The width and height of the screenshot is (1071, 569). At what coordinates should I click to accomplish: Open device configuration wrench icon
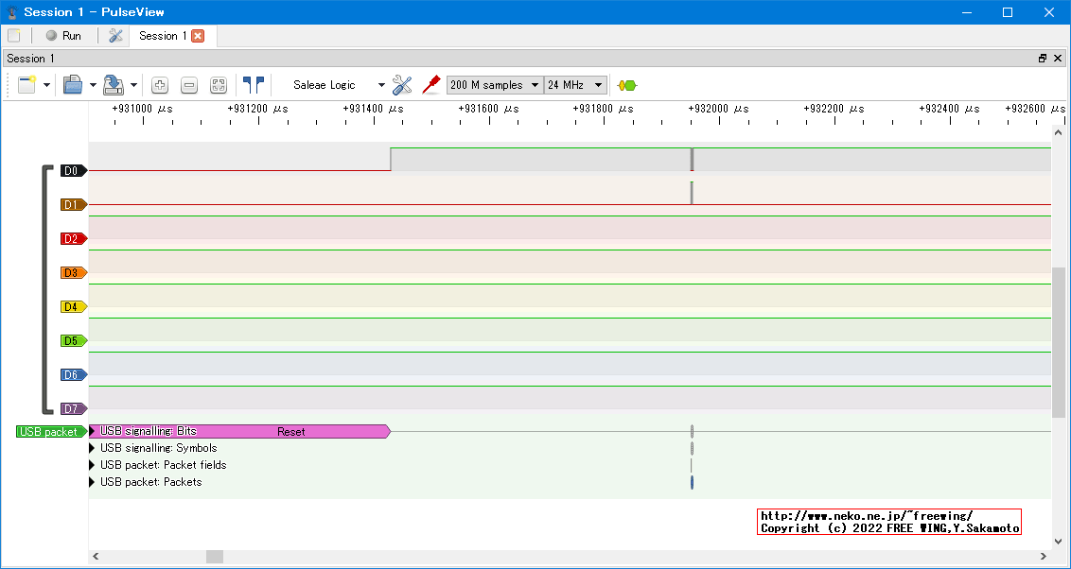point(402,85)
